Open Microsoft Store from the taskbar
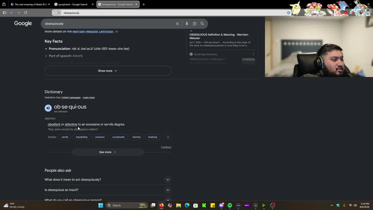Viewport: 373px width, 210px height. coord(196,205)
